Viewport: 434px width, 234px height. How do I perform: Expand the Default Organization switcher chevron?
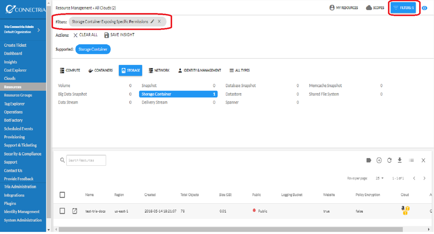39,30
